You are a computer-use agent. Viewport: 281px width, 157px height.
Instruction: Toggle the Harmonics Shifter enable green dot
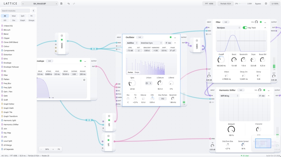tap(264, 90)
